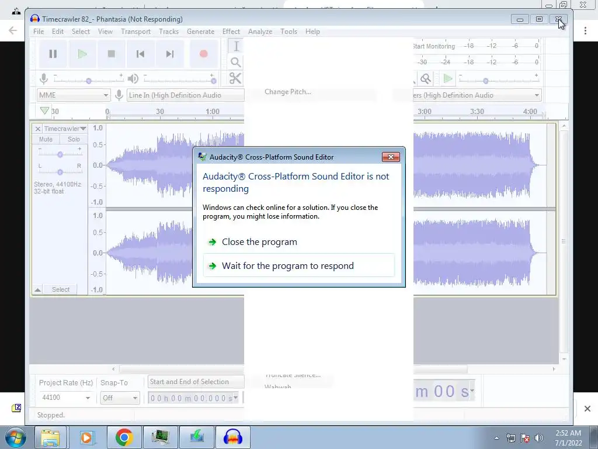The image size is (598, 449).
Task: Toggle Solo on the Timecrawler track
Action: point(74,139)
